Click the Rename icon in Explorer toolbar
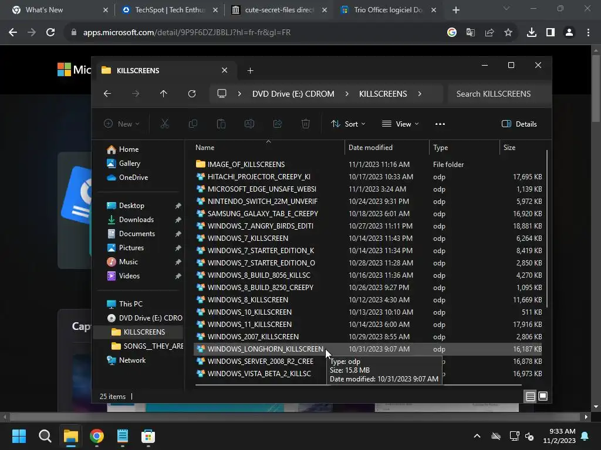Screen dimensions: 601x450 249,124
